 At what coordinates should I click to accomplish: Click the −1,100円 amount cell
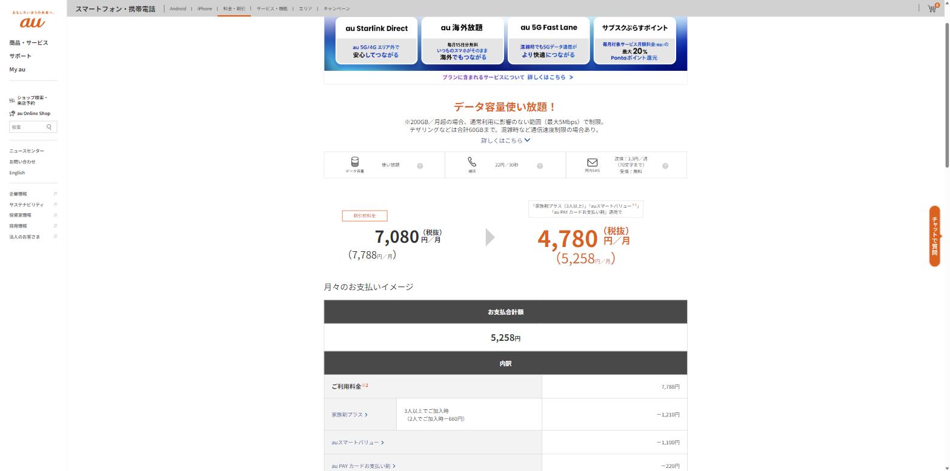pyautogui.click(x=614, y=443)
